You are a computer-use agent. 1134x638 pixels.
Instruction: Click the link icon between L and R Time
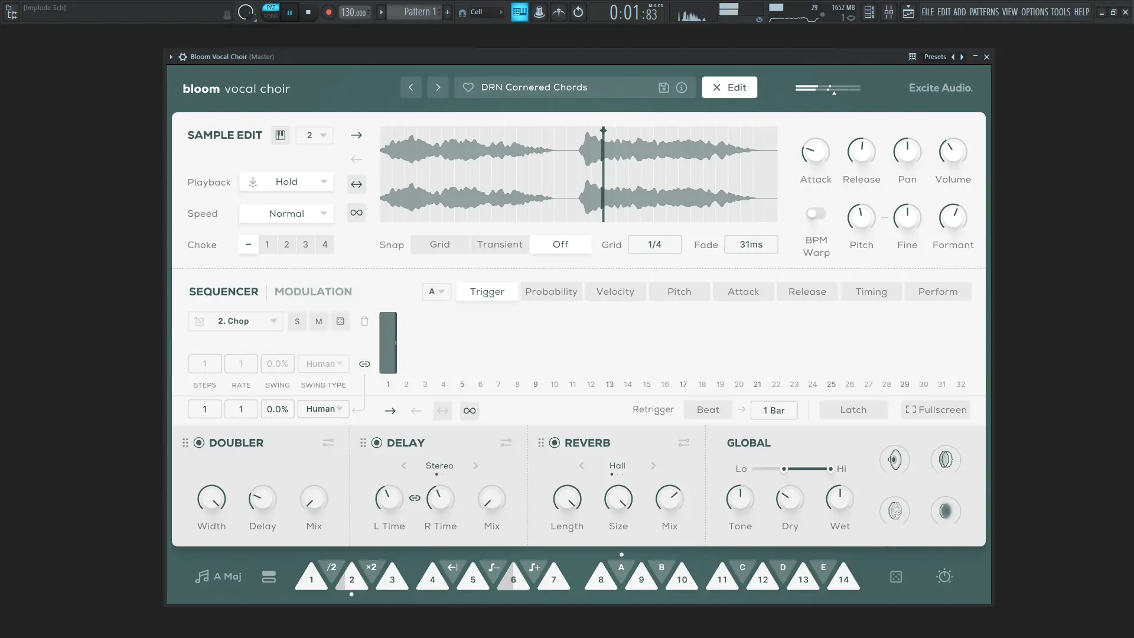415,499
